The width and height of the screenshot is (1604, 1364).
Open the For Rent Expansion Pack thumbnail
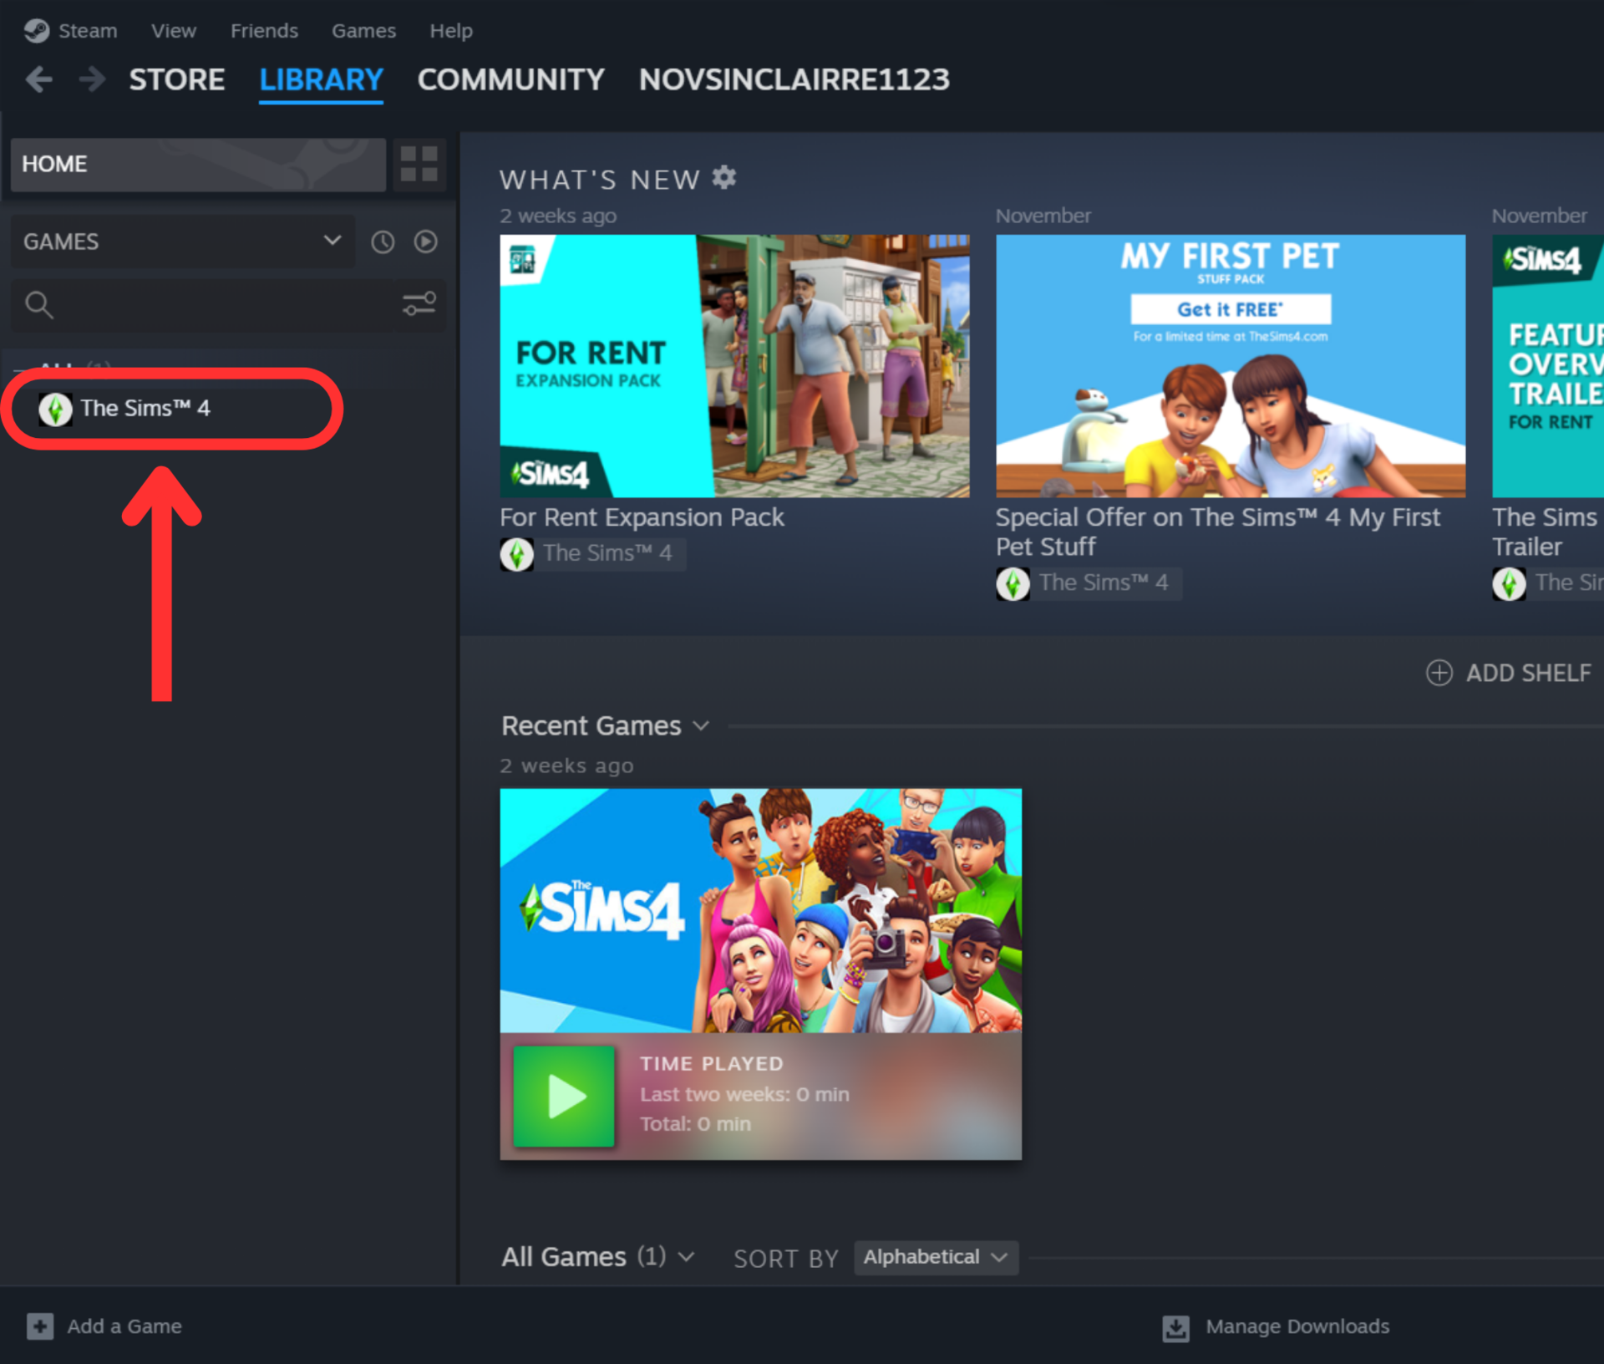pos(734,366)
